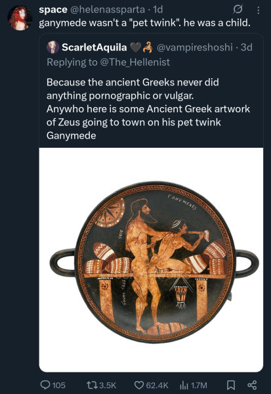The height and width of the screenshot is (394, 271).
Task: Repost the tweet showing 3.5K reposts
Action: 101,385
